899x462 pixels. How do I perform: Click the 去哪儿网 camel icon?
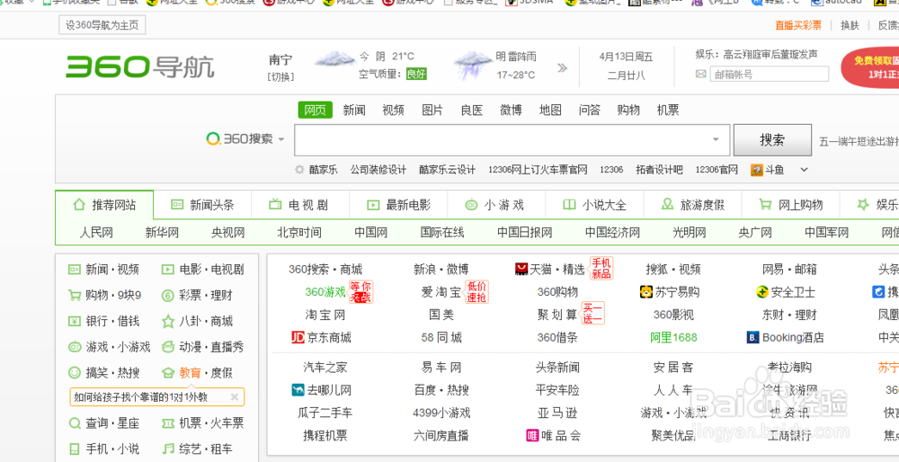[x=298, y=390]
